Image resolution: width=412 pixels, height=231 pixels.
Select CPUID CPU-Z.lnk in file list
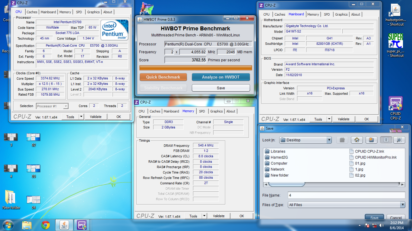point(367,151)
